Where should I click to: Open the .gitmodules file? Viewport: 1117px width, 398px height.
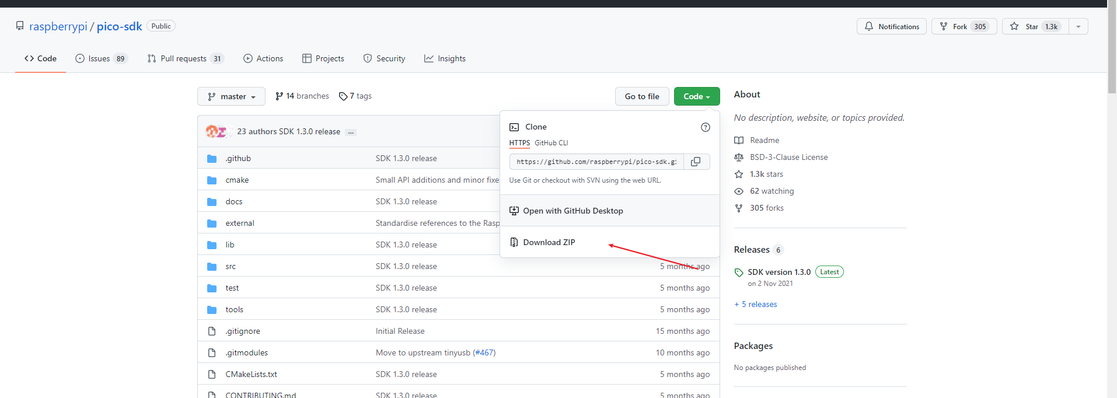[247, 352]
